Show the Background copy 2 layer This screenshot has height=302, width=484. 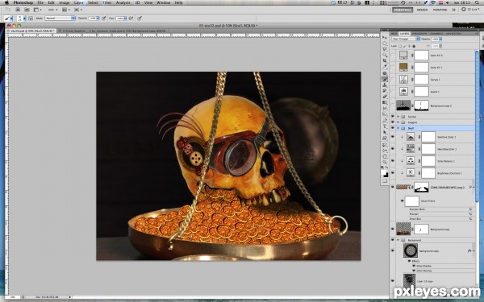click(393, 105)
